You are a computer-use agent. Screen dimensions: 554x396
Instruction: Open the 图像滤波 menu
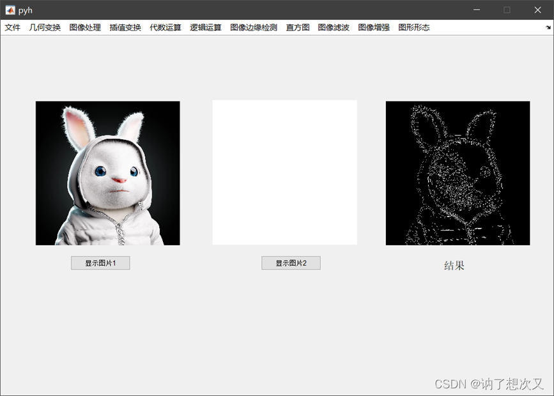pyautogui.click(x=334, y=27)
